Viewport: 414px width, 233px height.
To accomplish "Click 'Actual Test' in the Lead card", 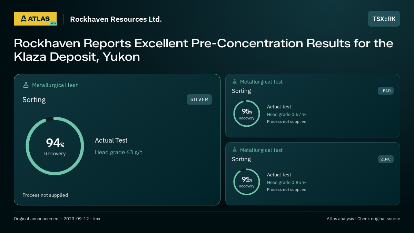I will point(279,107).
